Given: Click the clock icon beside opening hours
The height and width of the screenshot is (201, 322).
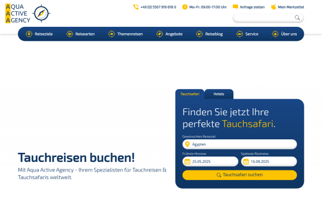Looking at the screenshot, I should pos(185,7).
